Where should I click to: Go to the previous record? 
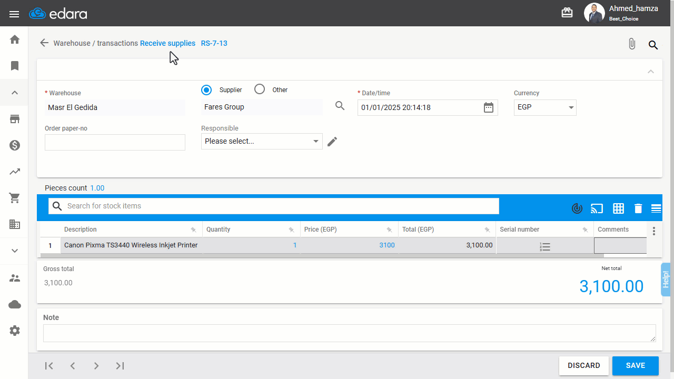pos(73,366)
